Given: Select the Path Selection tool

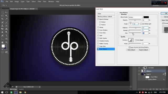Looking at the screenshot, I should coord(2,39).
